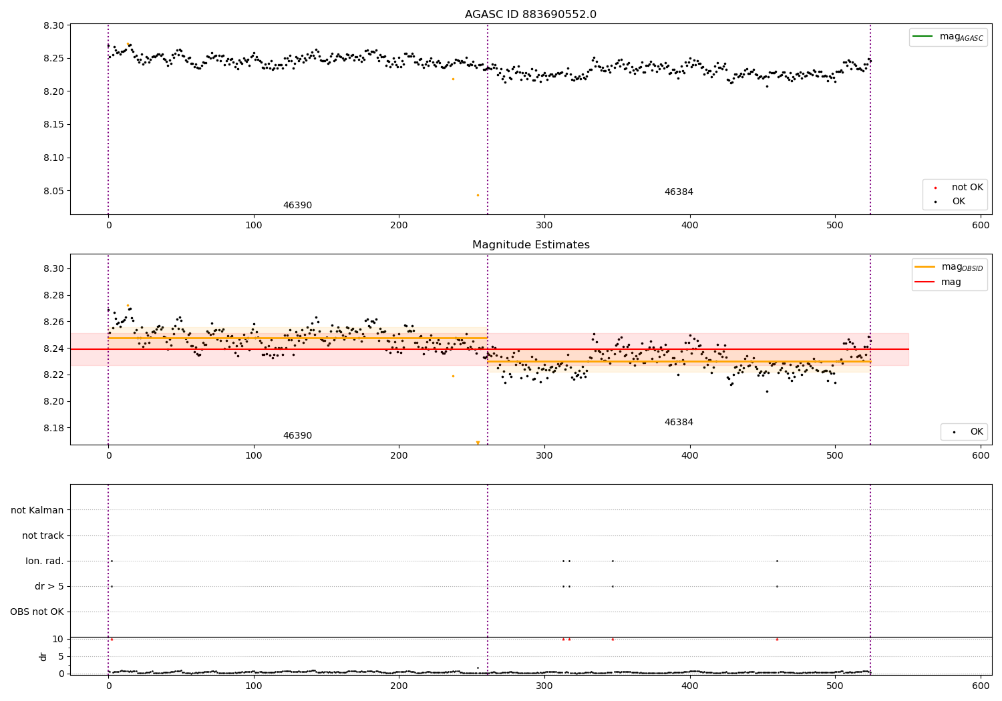Click the 'Ion. rad.' row label
The height and width of the screenshot is (701, 1002).
pos(45,561)
